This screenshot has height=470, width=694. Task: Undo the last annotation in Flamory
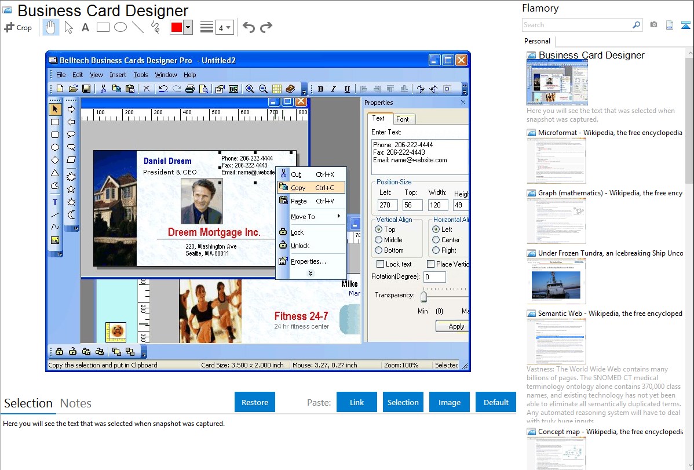coord(249,27)
